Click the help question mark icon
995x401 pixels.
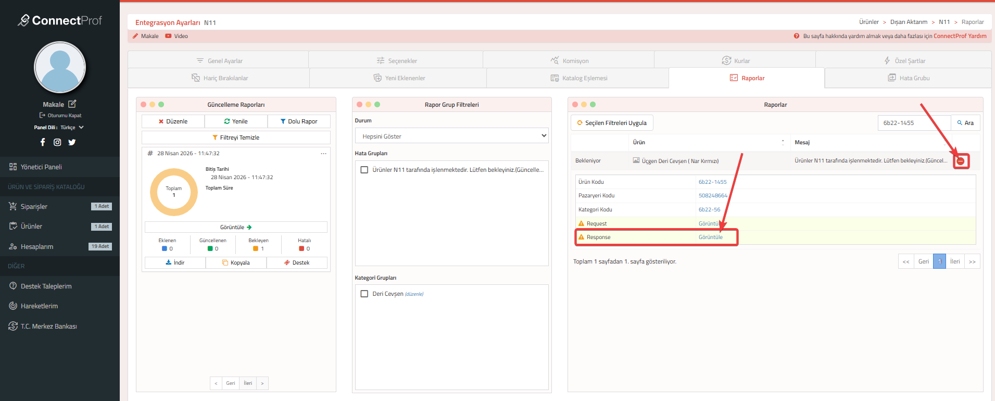point(796,36)
